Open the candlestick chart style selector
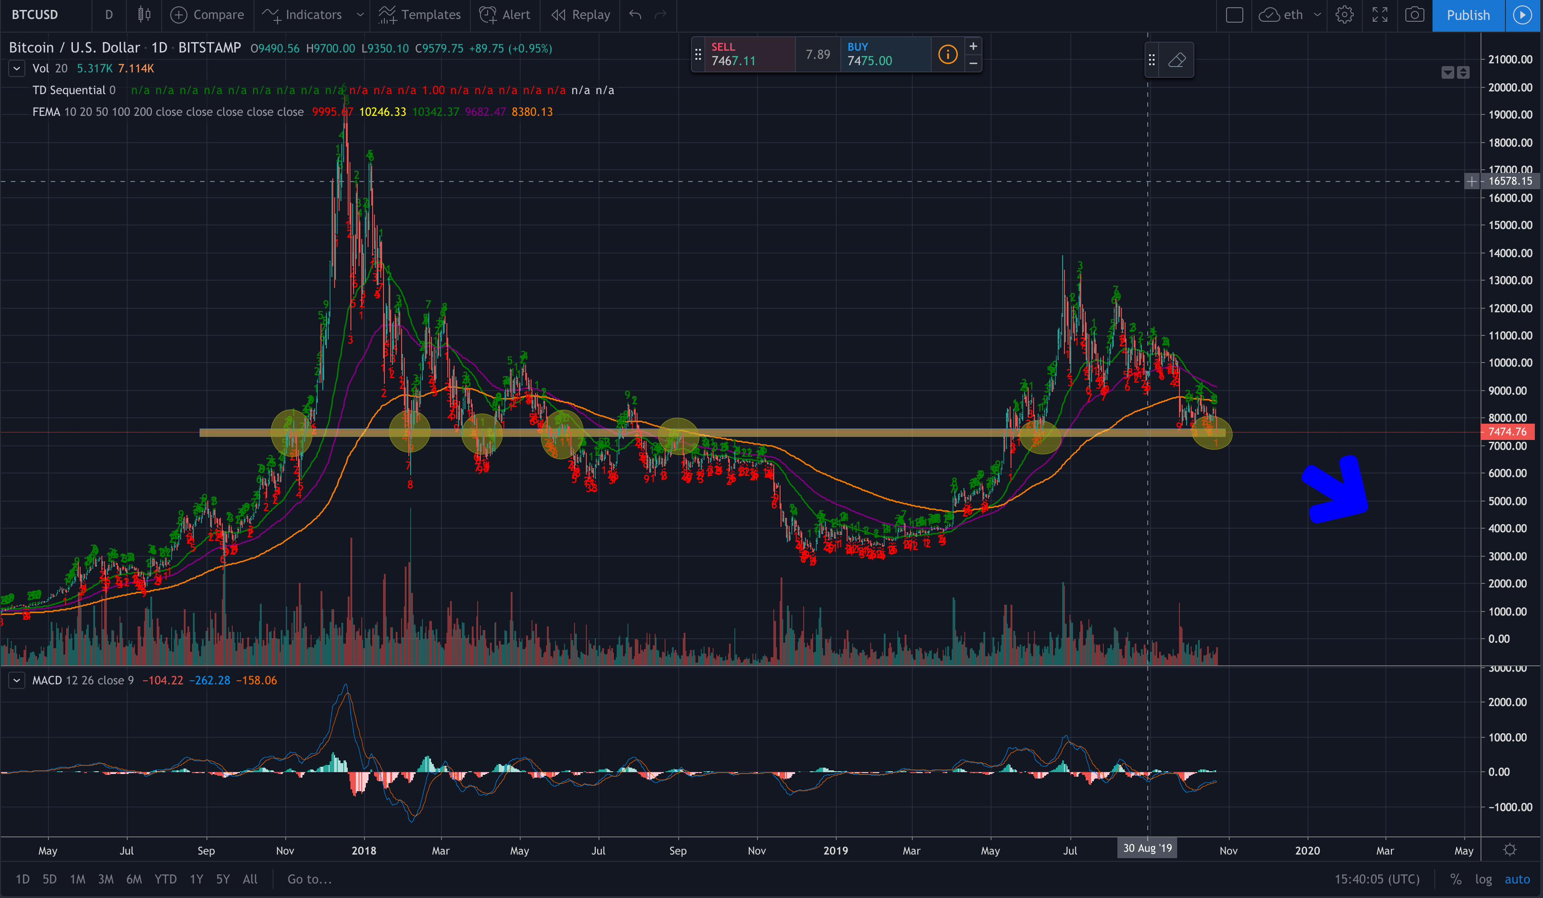 [144, 14]
